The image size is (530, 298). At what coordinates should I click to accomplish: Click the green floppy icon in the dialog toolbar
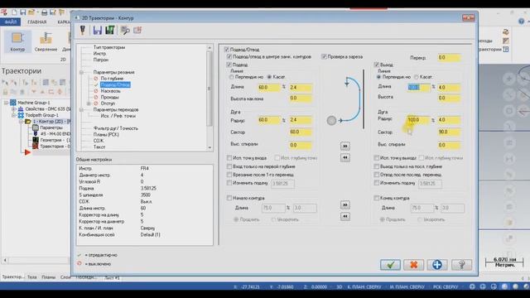110,30
